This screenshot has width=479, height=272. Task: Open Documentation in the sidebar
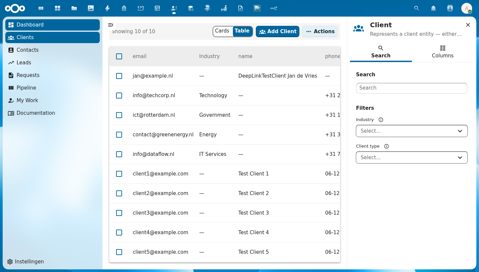coord(53,113)
